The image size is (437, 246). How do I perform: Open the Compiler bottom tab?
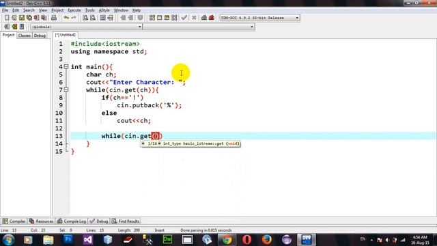point(14,221)
